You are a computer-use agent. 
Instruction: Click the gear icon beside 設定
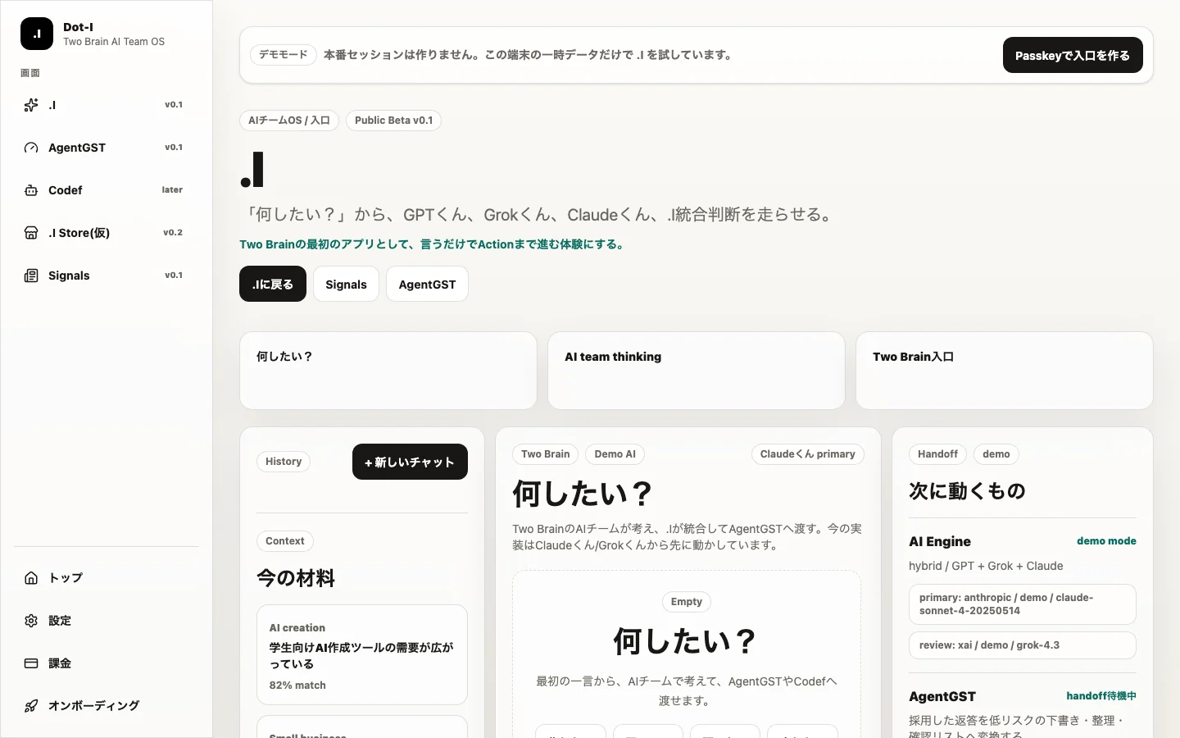coord(31,621)
